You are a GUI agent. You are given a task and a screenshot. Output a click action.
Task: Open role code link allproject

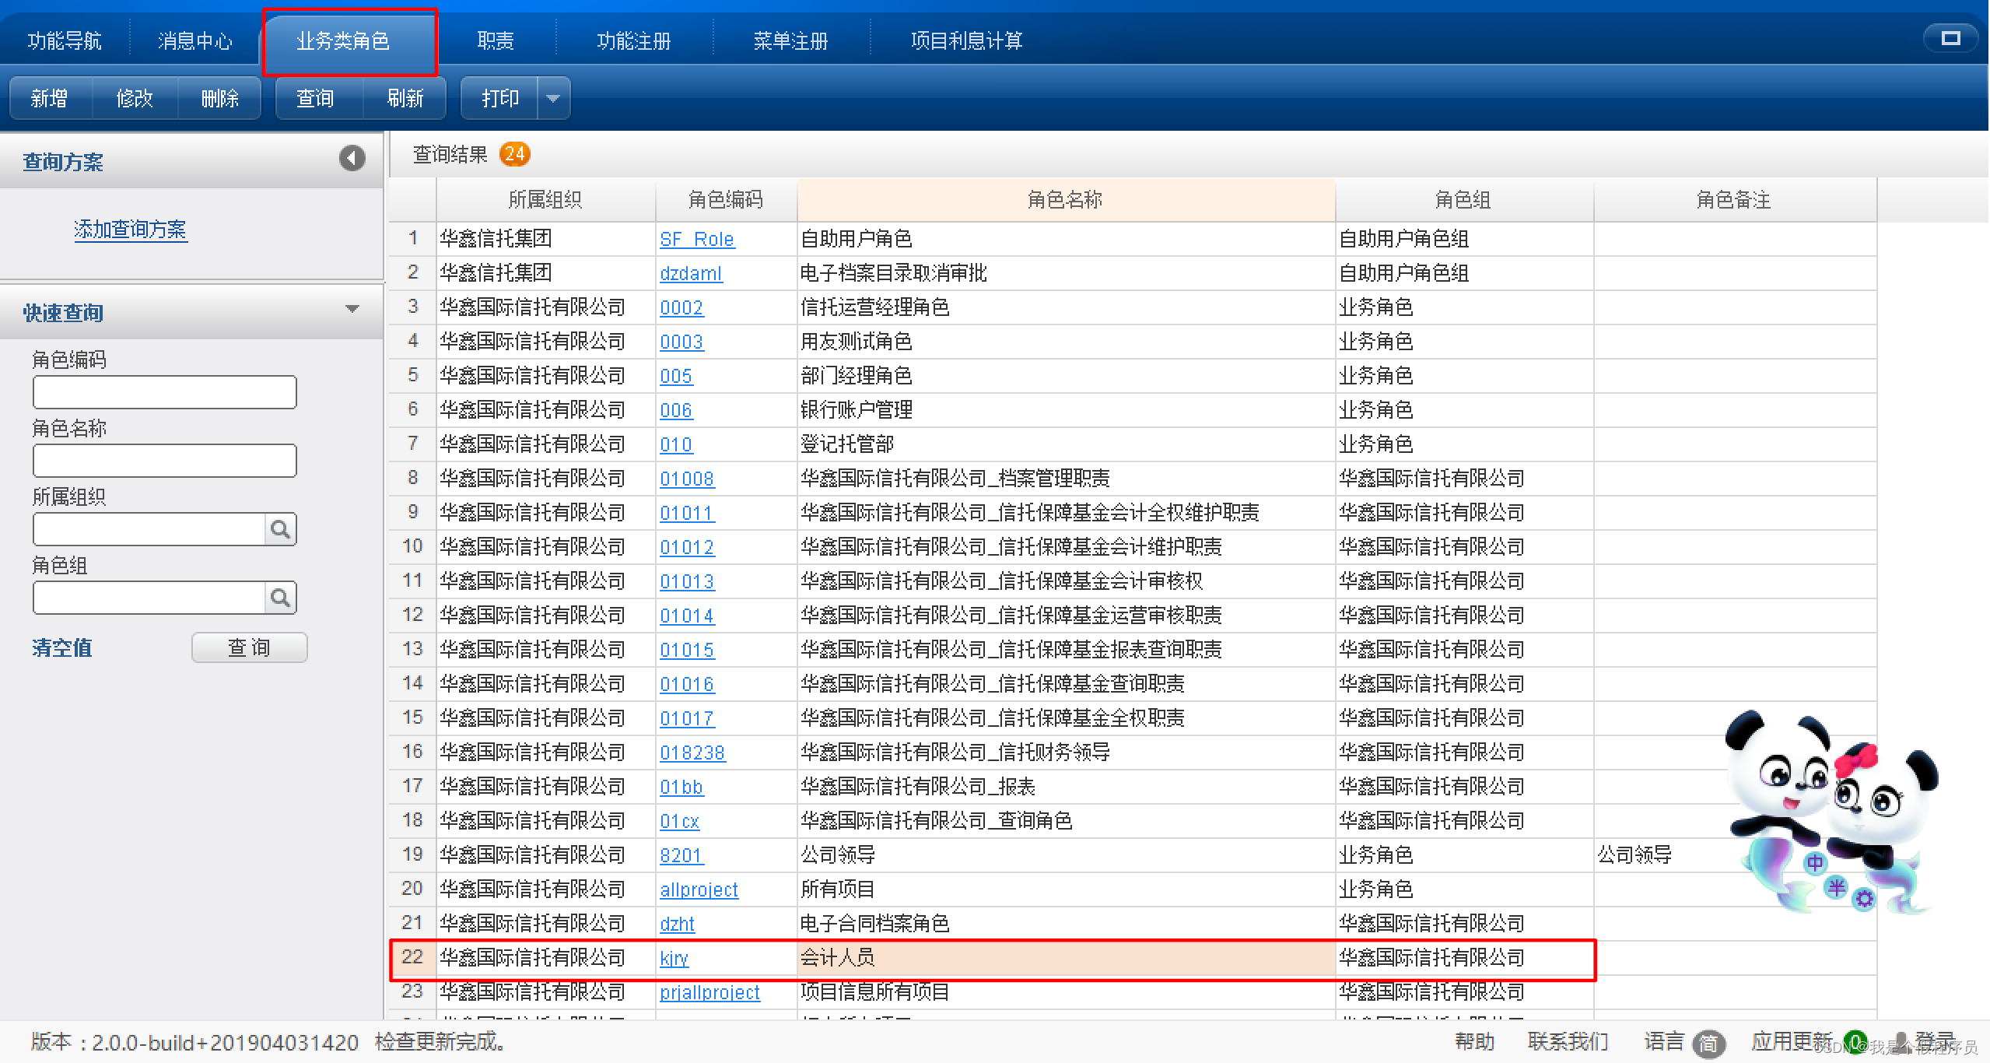[x=699, y=889]
